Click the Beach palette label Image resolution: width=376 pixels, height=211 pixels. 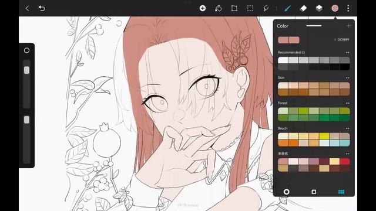pos(283,128)
